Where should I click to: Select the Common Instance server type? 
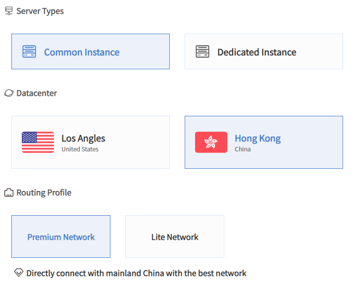pos(91,51)
